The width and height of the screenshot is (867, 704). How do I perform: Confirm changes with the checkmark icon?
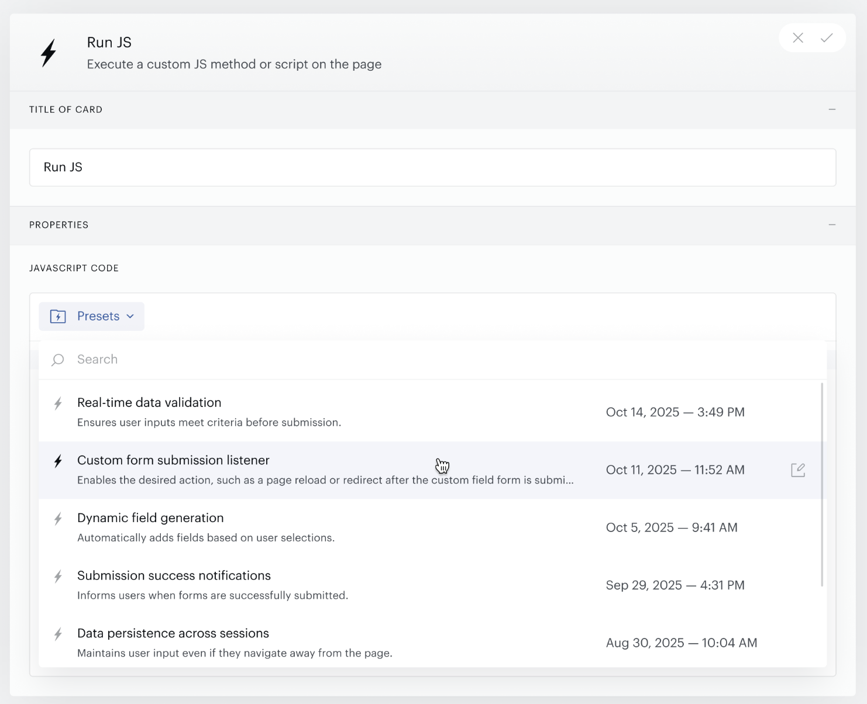[827, 38]
